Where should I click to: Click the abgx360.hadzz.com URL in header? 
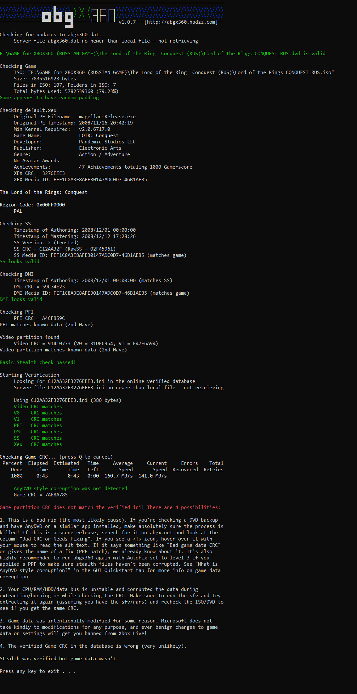click(181, 22)
